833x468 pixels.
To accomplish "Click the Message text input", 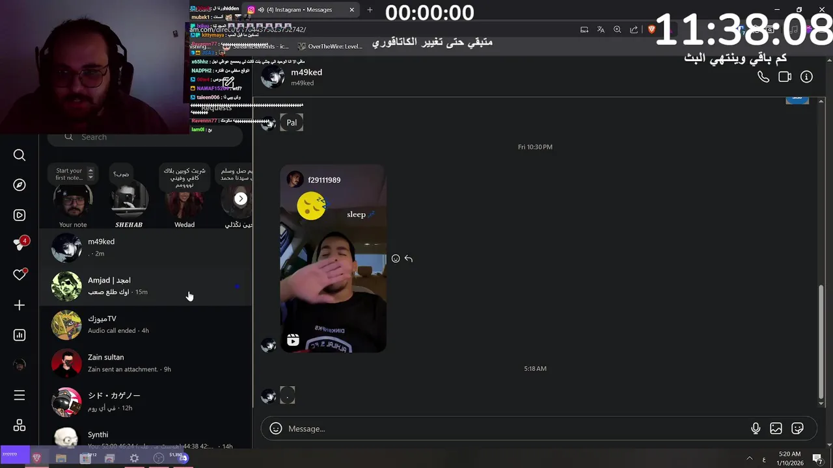I will click(x=514, y=428).
